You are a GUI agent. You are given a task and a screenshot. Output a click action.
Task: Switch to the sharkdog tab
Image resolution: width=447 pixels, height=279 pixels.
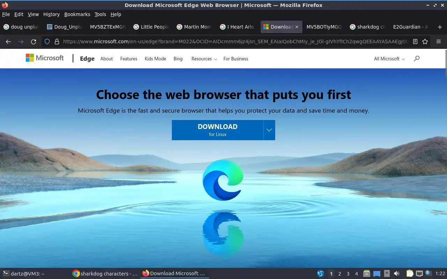click(x=367, y=27)
